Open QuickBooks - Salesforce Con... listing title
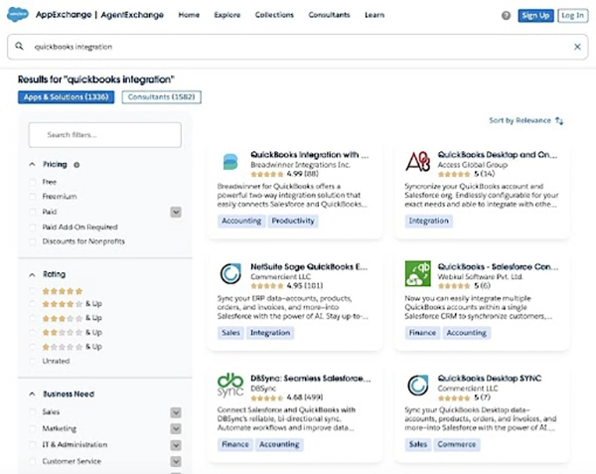The width and height of the screenshot is (596, 474). 498,267
